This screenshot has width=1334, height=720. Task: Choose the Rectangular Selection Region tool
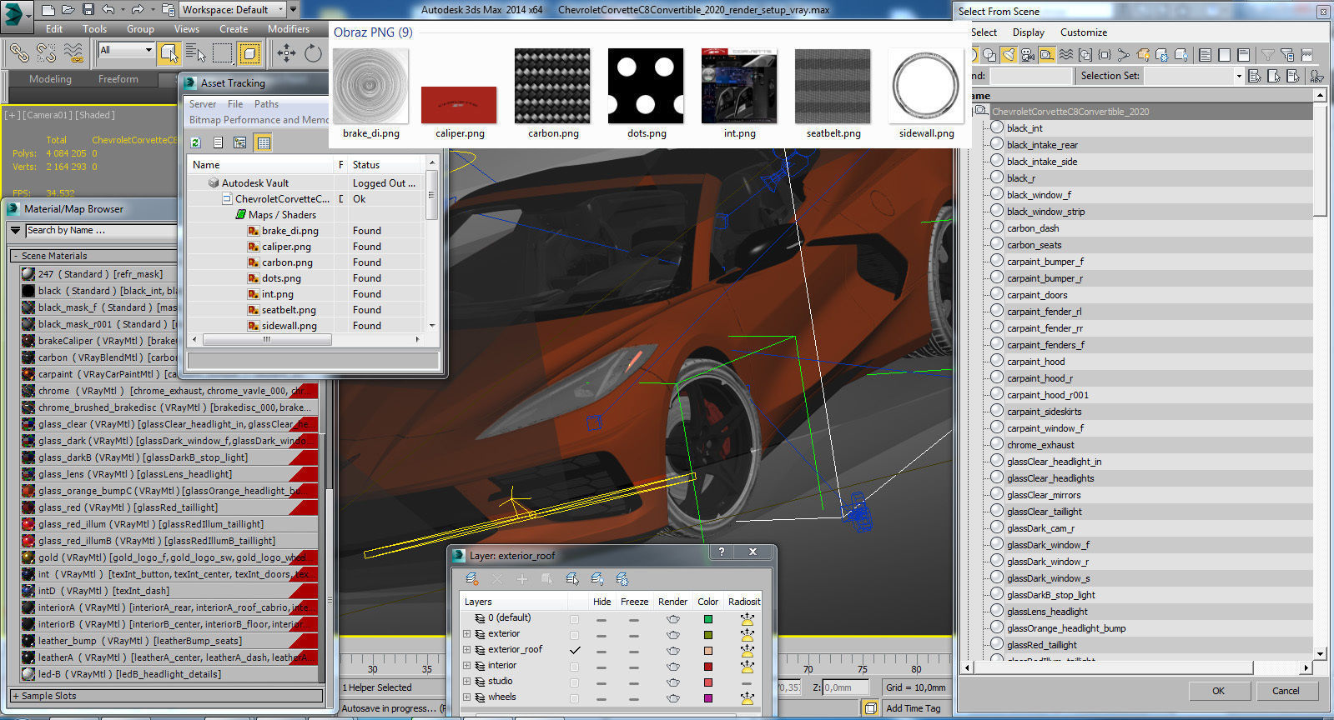point(223,53)
